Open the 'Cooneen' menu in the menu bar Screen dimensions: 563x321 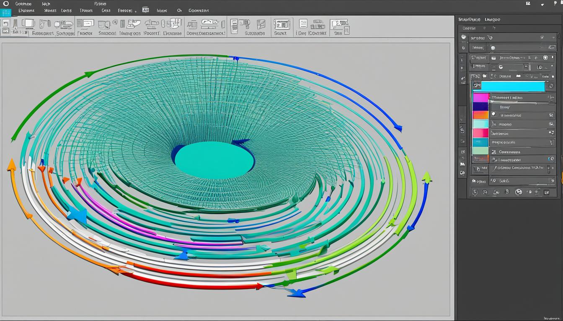point(199,10)
